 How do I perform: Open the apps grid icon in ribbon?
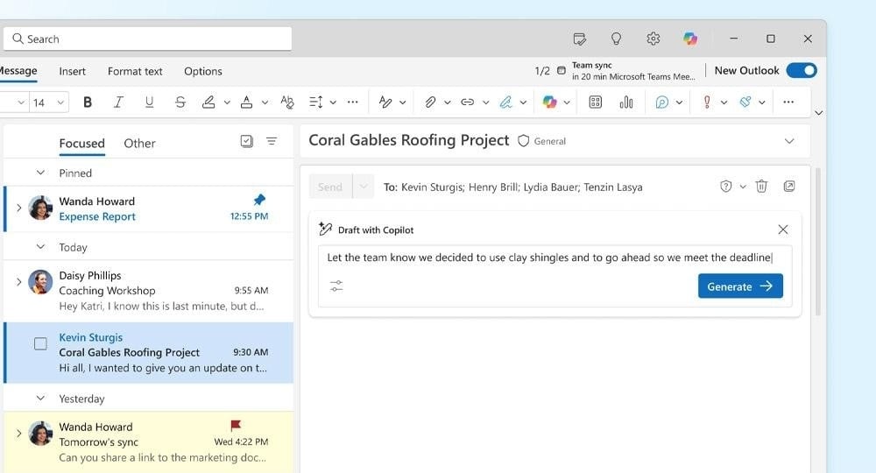point(596,102)
